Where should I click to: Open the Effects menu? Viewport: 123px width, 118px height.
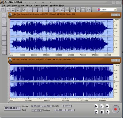click(x=29, y=6)
